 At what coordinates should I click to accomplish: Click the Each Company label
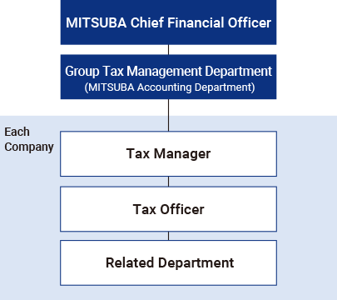pos(29,139)
